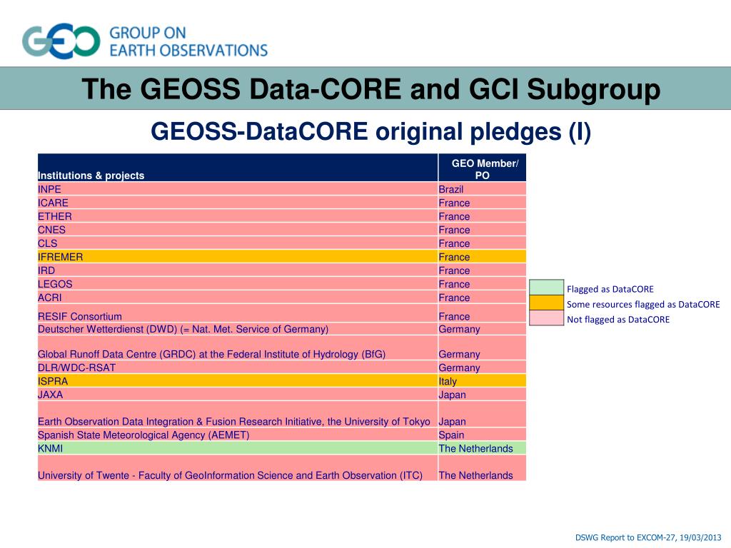This screenshot has width=731, height=548.
Task: Select the 'Some resources flagged as DataCORE' label
Action: [x=643, y=304]
